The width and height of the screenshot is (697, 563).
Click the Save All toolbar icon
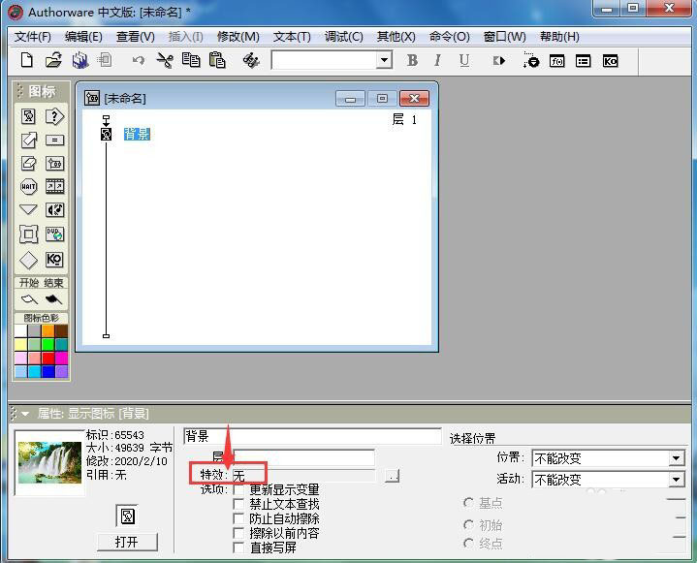coord(80,60)
